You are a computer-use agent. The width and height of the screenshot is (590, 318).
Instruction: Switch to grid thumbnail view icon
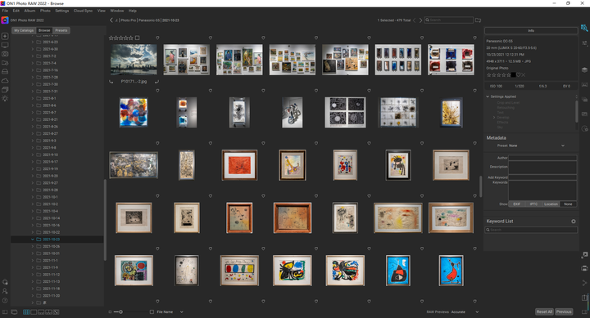pos(26,312)
